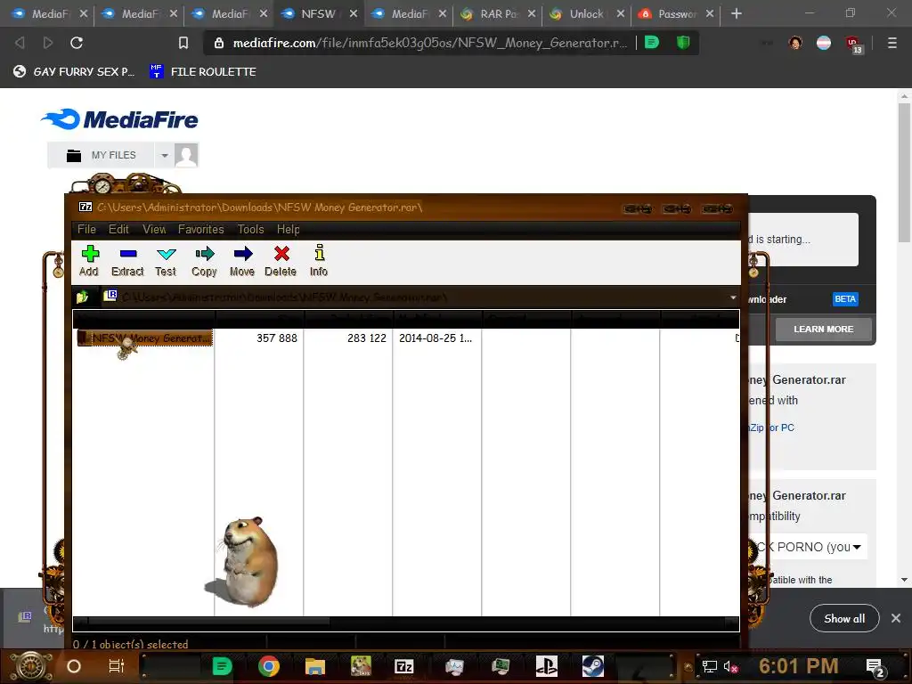Switch to the RAR Pa... browser tab
This screenshot has width=912, height=684.
point(498,13)
